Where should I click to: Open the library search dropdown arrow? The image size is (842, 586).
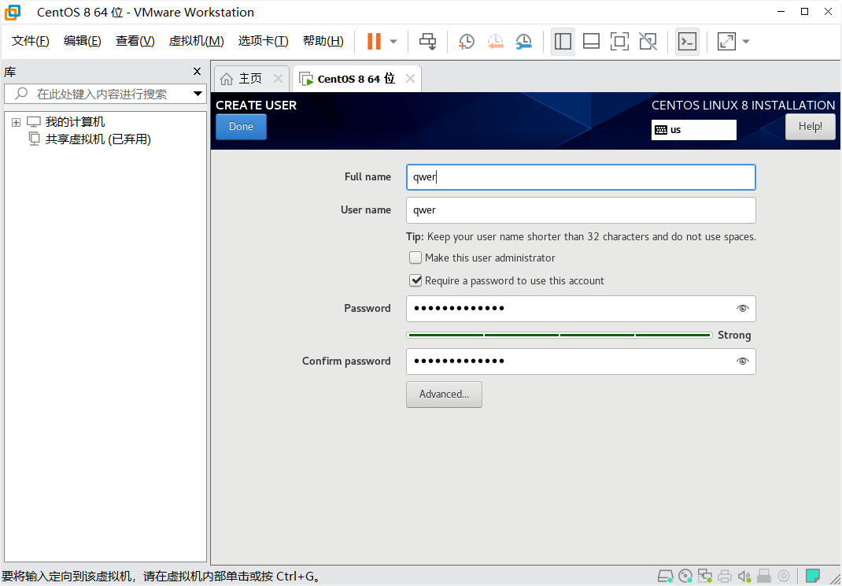pos(198,94)
